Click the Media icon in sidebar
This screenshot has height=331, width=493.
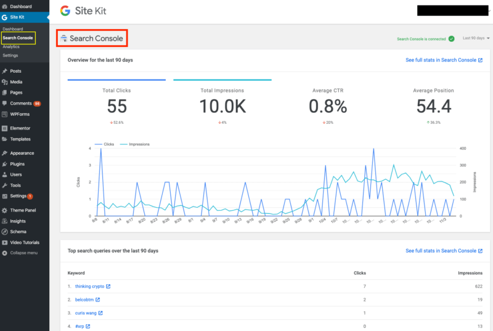click(x=5, y=82)
